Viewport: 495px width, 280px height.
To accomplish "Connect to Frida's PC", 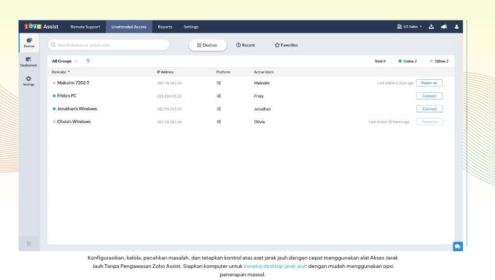I will coord(429,96).
